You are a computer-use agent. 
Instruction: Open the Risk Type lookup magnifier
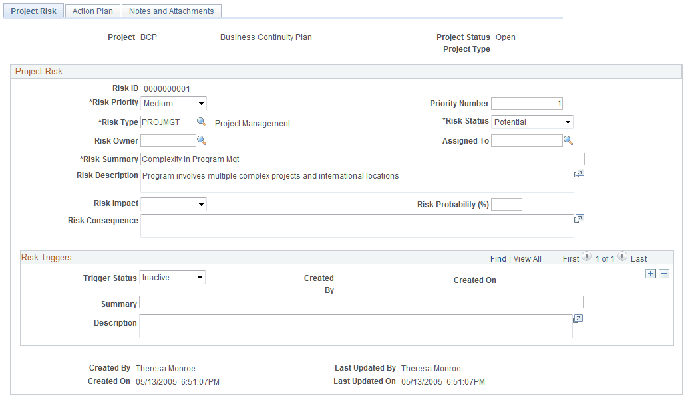201,122
